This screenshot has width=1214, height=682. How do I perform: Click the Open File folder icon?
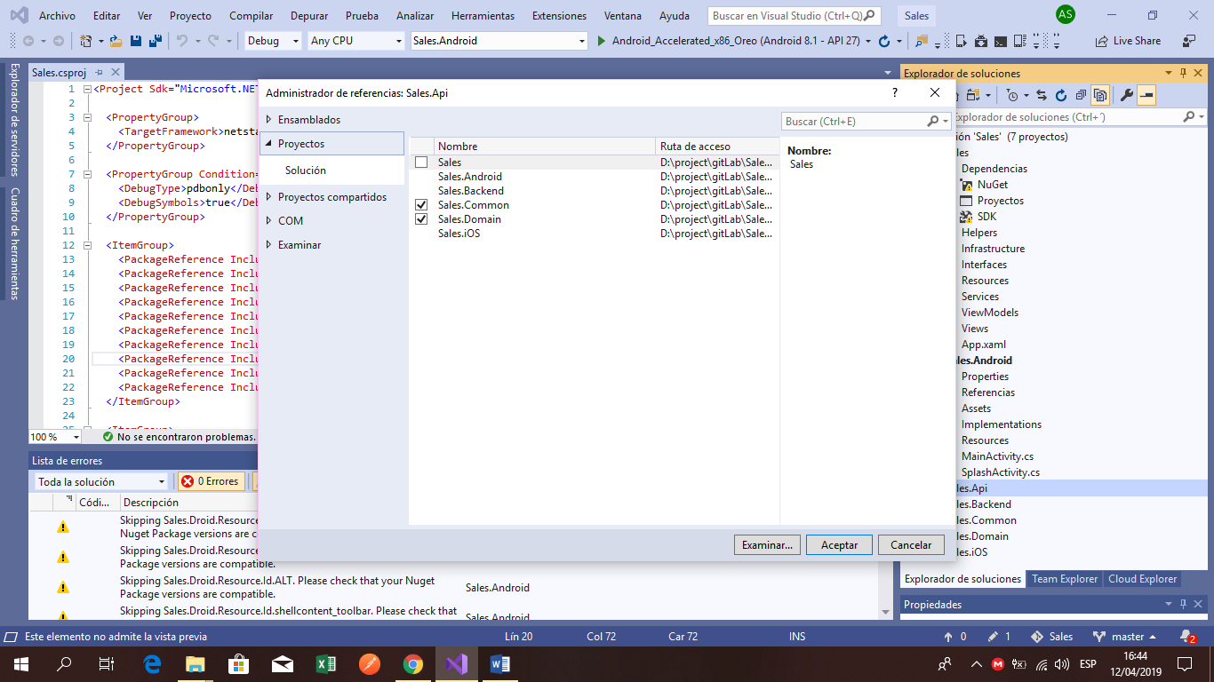(116, 41)
